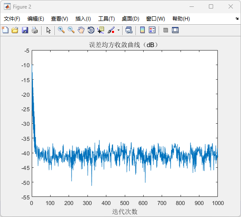Enable the Data Cursor tool
The image size is (241, 217).
click(x=101, y=30)
